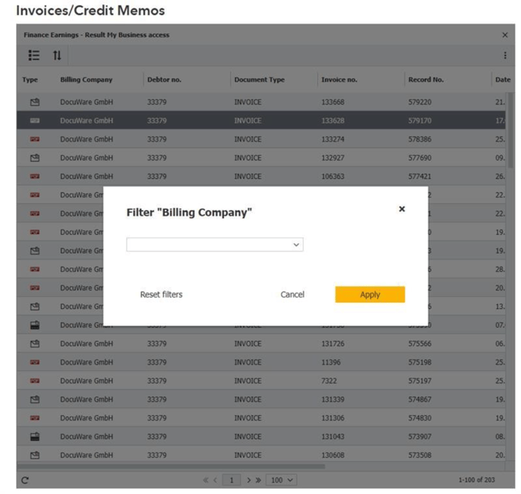Screen dimensions: 521x494
Task: Click the list view icon in the toolbar
Action: [34, 55]
